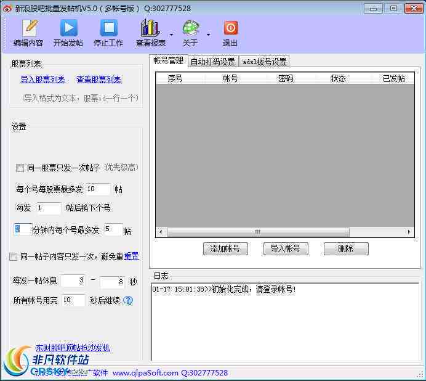Click log line 初始化完成,请登录帐号!

[224, 289]
